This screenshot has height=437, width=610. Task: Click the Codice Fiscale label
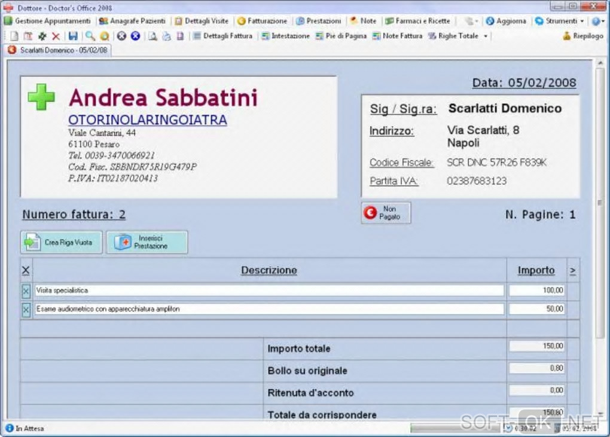click(401, 163)
